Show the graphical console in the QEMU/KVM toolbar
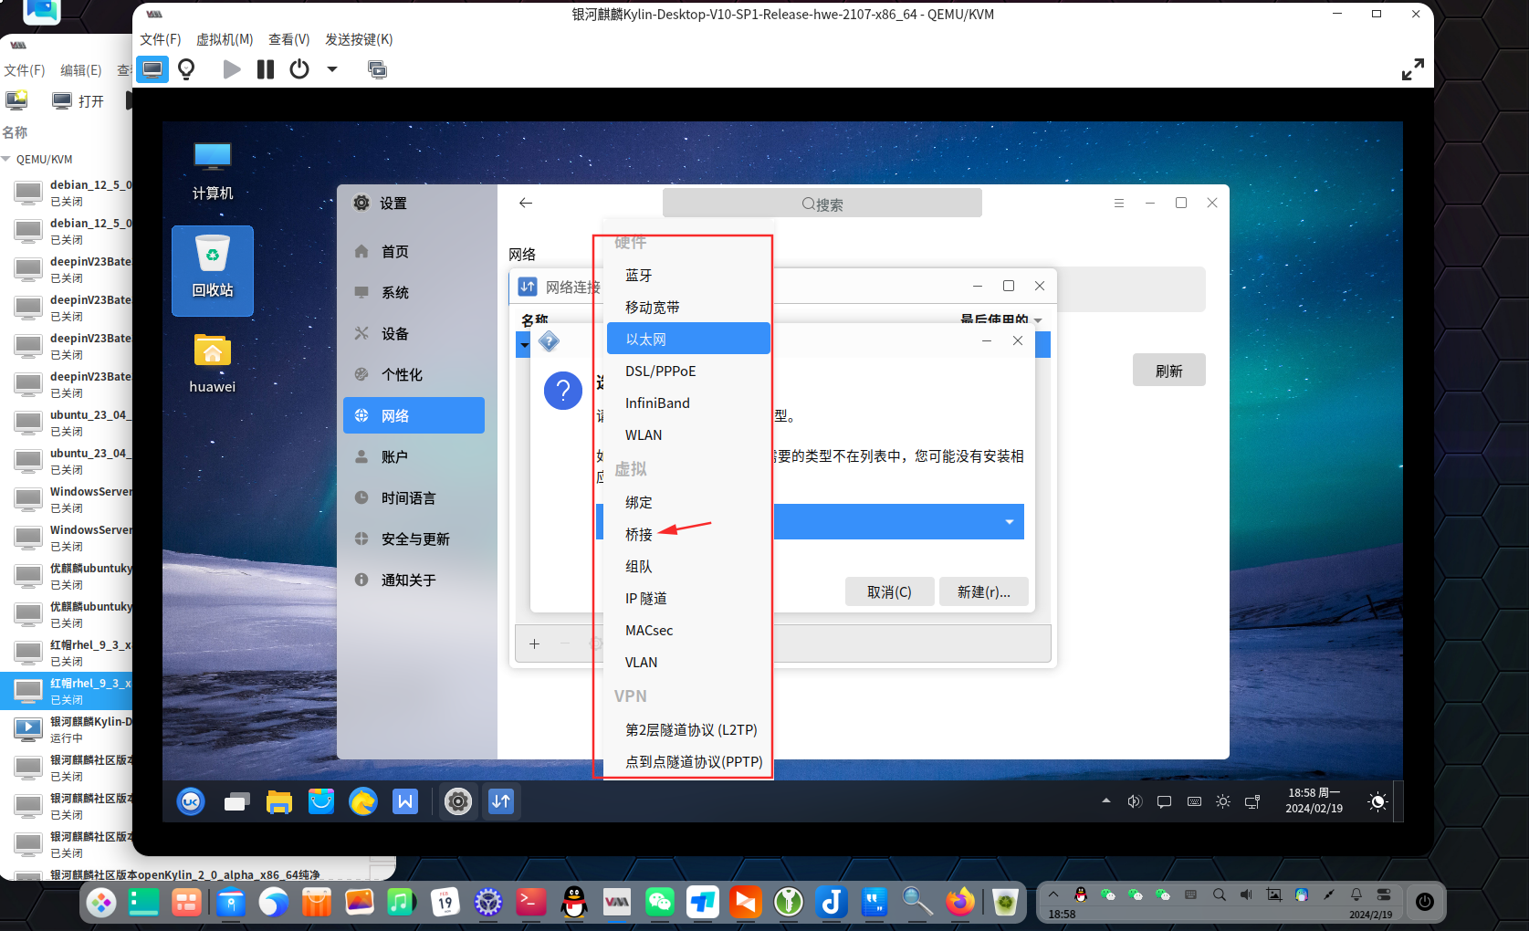This screenshot has width=1529, height=931. [x=152, y=69]
